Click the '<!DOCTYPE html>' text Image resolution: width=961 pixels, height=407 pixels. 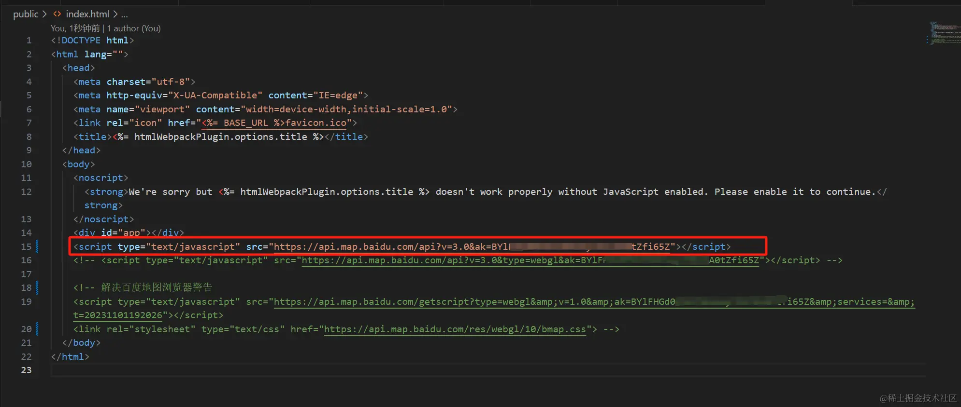pyautogui.click(x=92, y=41)
